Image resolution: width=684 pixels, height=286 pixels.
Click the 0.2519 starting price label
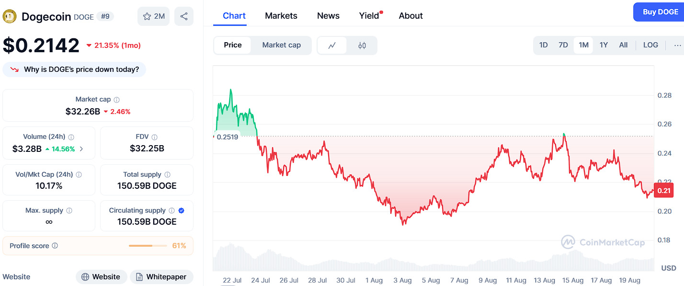coord(228,137)
